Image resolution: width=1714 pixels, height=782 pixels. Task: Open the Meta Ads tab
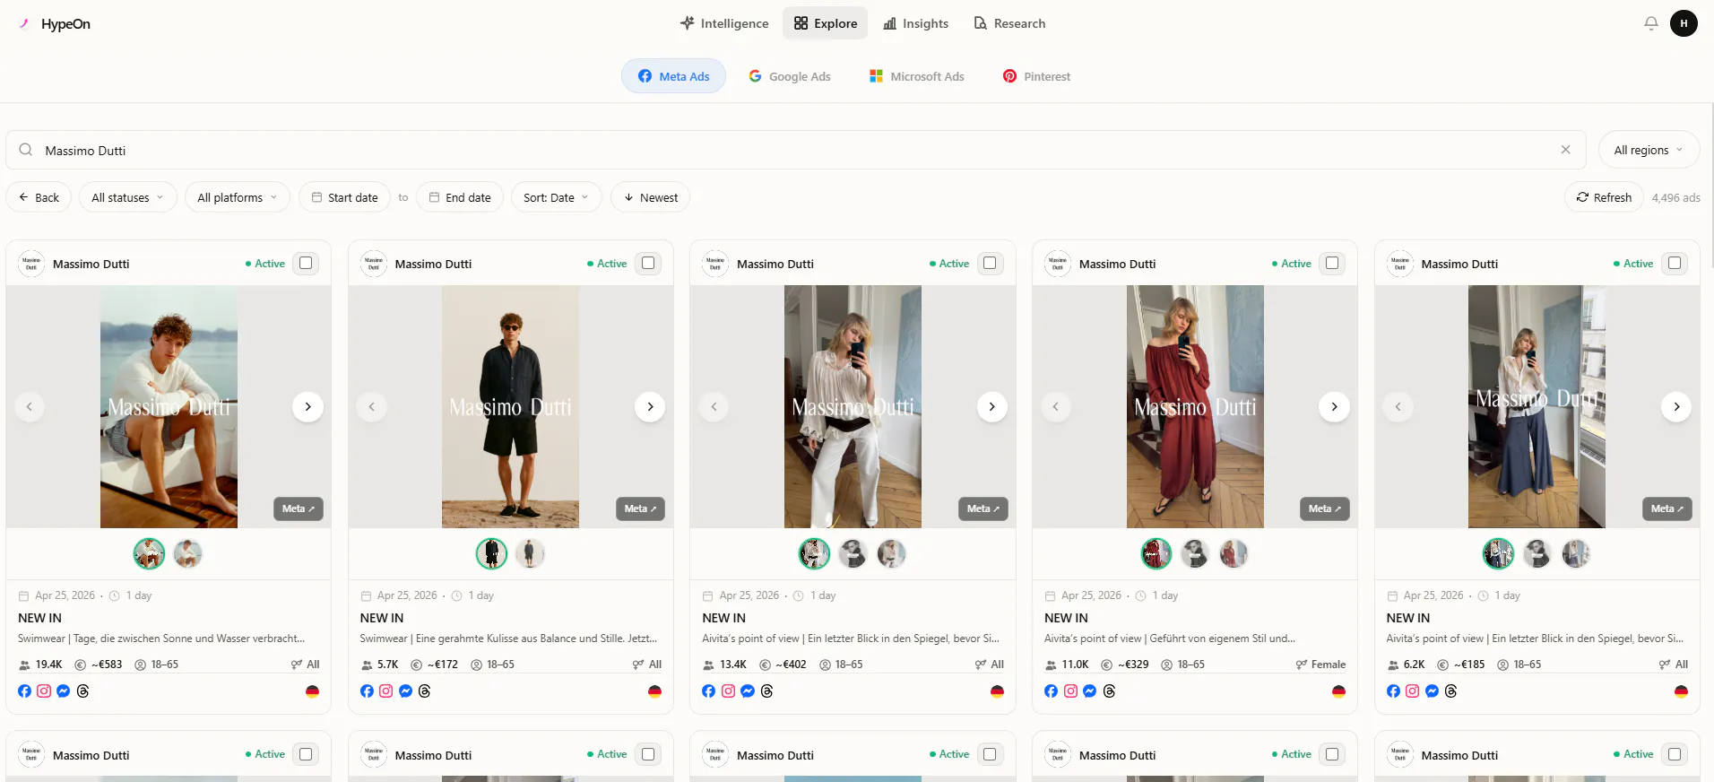[673, 76]
